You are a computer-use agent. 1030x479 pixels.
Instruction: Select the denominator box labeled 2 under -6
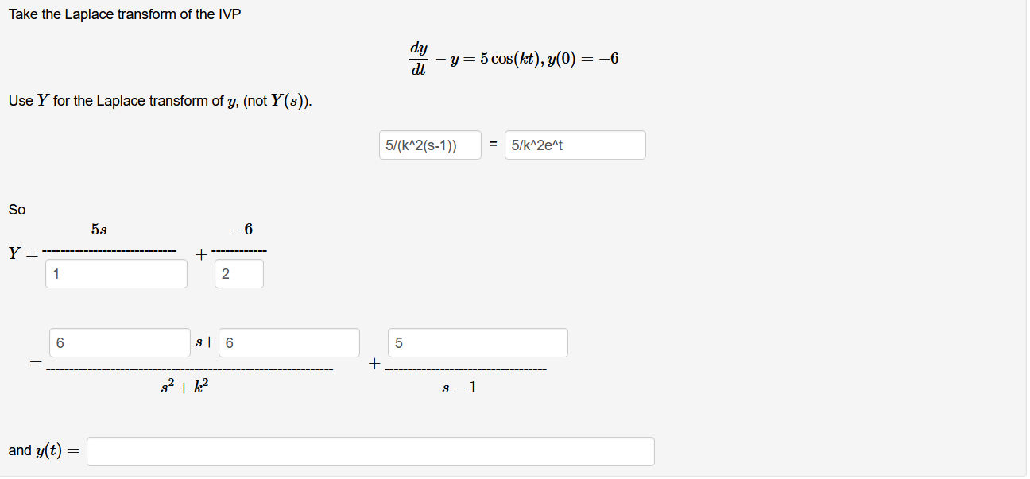tap(238, 273)
